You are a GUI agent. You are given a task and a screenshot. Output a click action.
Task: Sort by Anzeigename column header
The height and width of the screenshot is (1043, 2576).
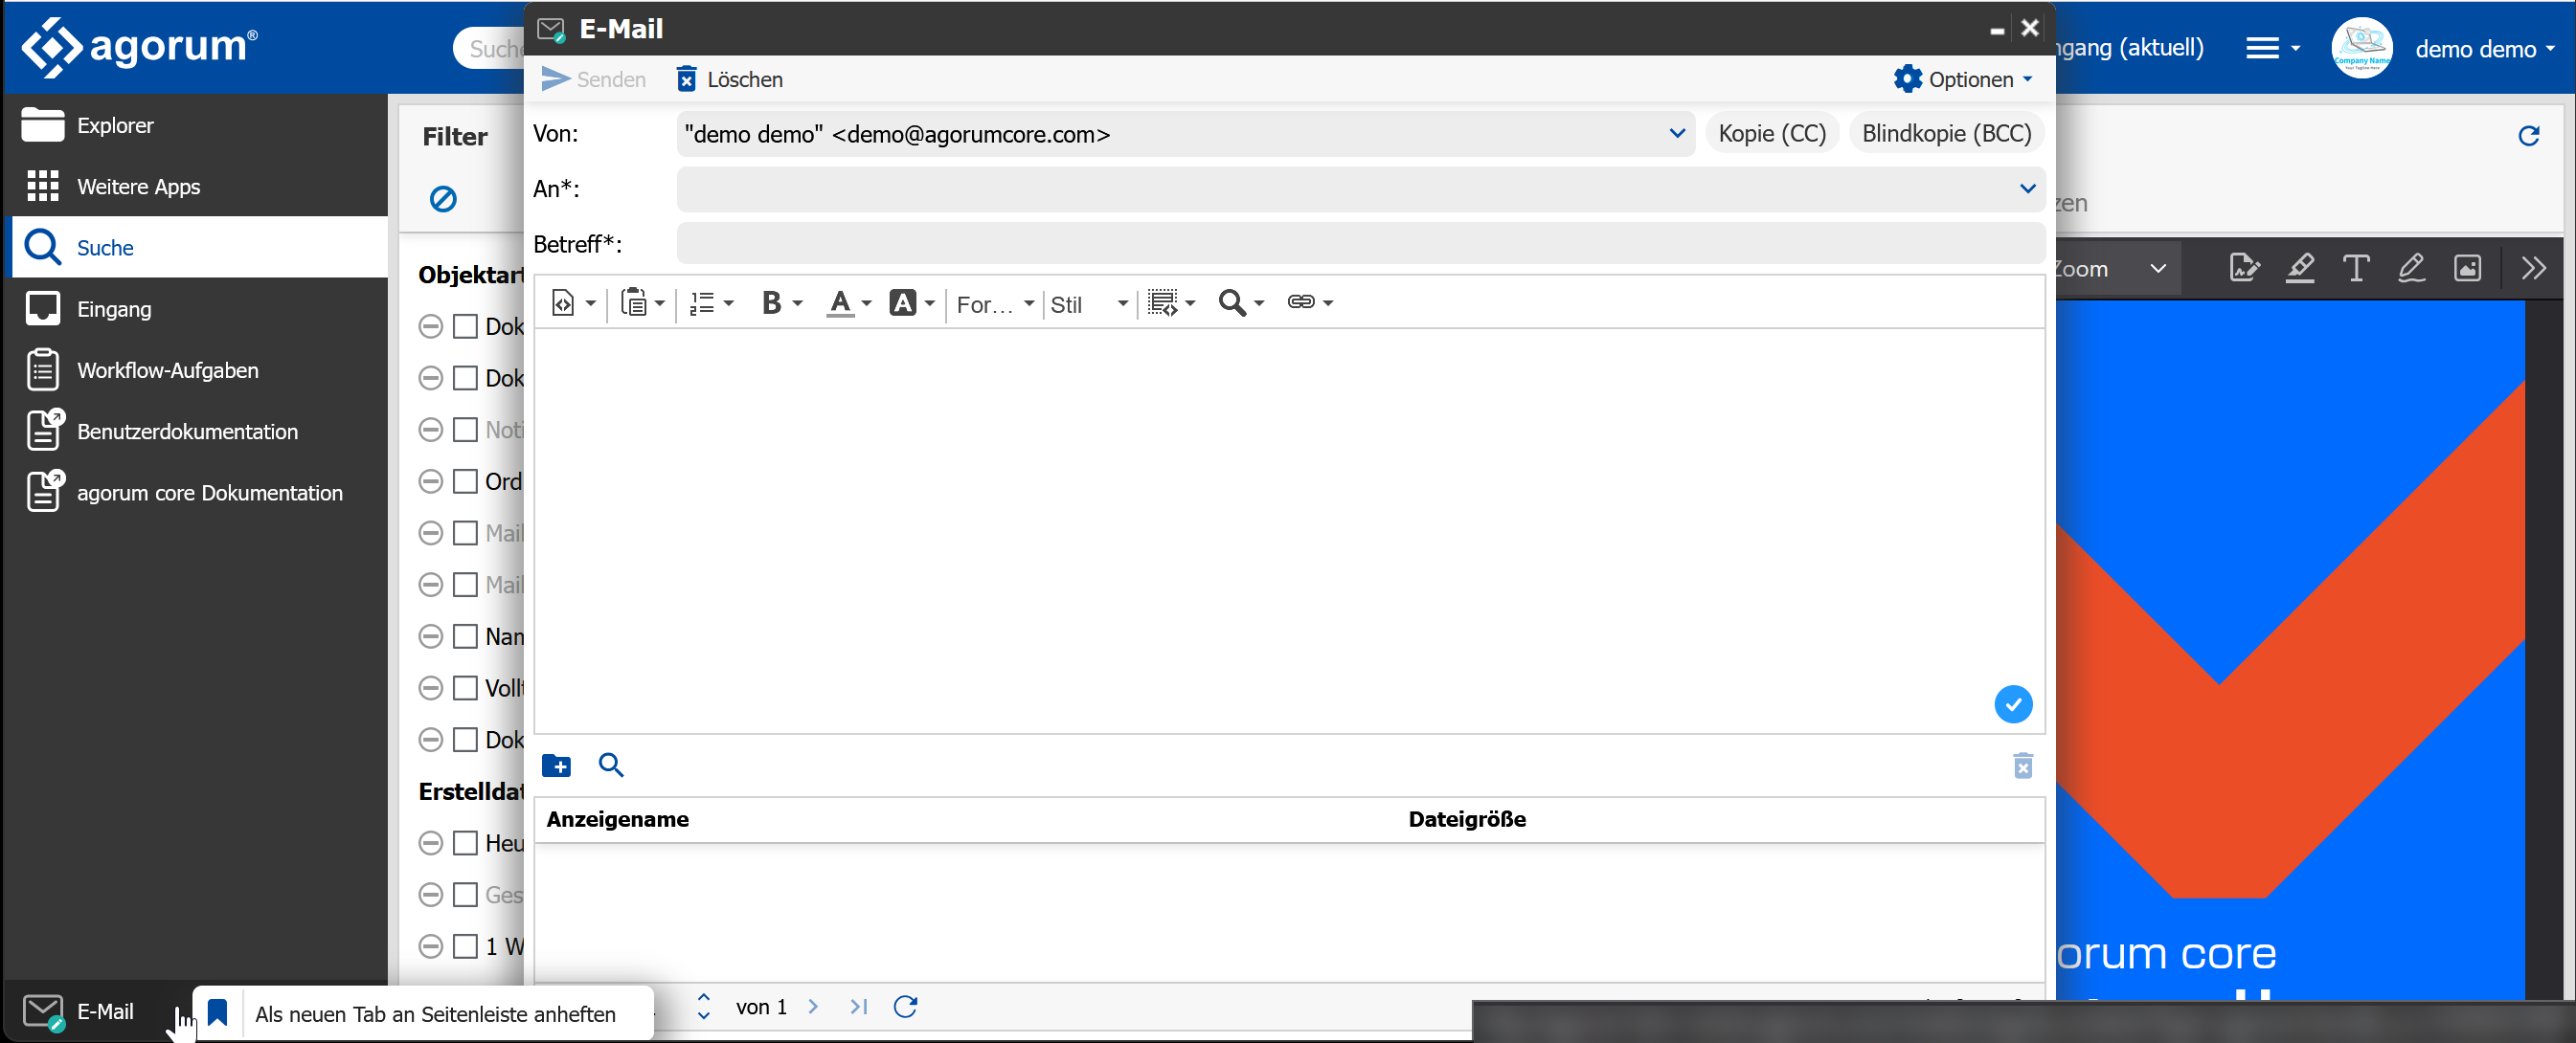[x=617, y=819]
